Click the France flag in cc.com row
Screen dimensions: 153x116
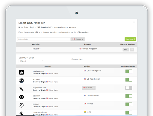(85, 104)
